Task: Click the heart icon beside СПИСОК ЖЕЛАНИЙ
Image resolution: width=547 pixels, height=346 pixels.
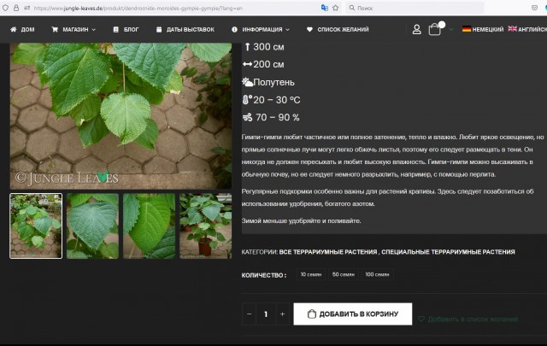Action: click(x=309, y=29)
